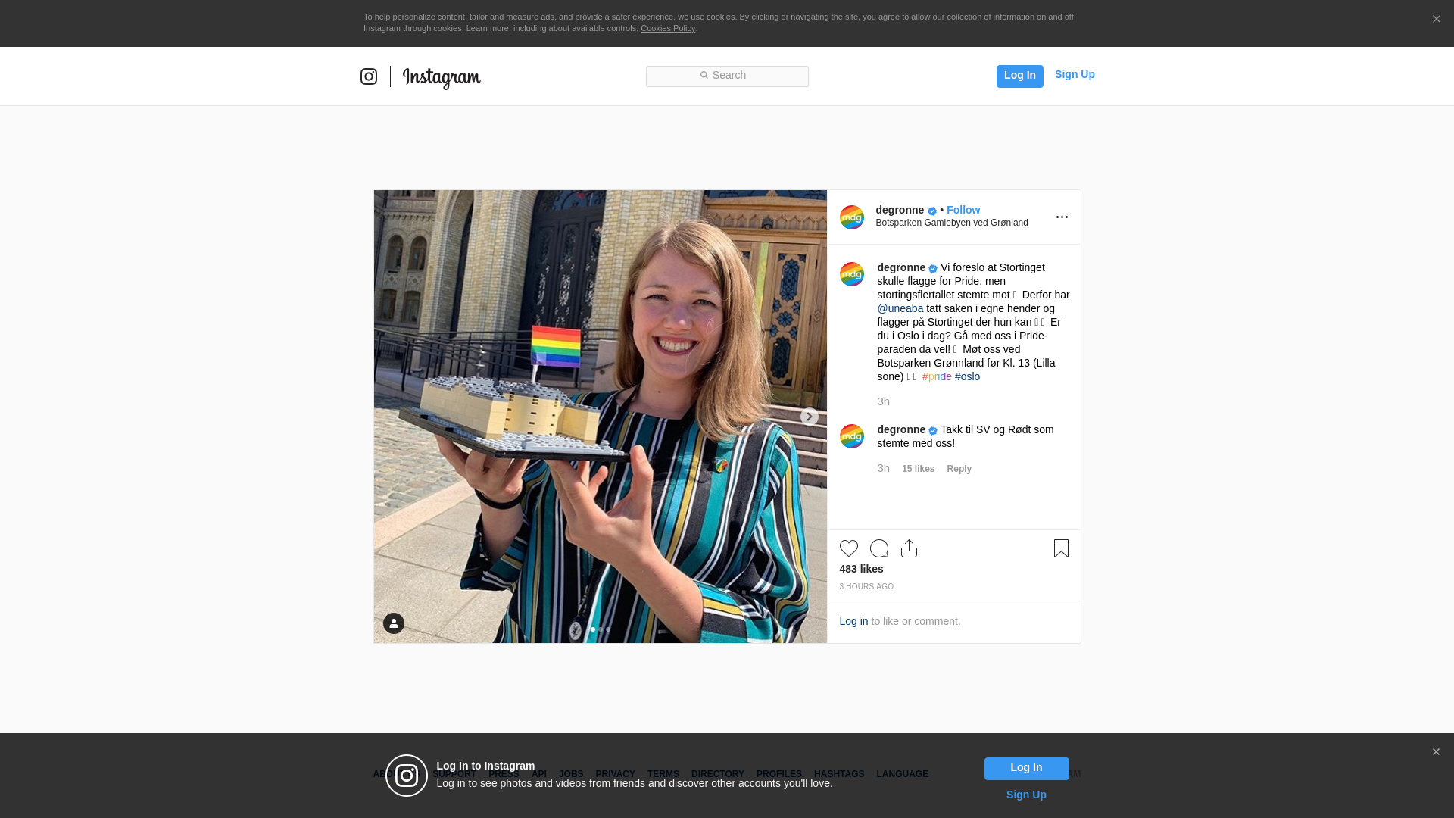Open the Instagram wordmark home link
This screenshot has width=1454, height=818.
tap(442, 77)
